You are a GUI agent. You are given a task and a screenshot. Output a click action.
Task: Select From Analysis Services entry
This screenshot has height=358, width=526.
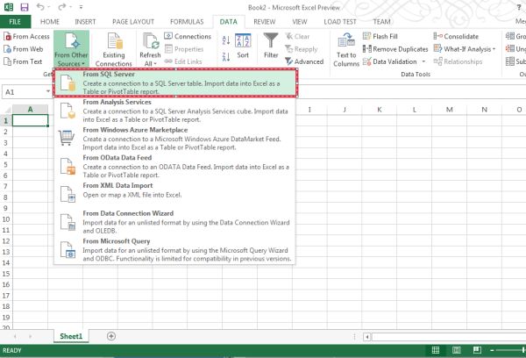(x=174, y=111)
